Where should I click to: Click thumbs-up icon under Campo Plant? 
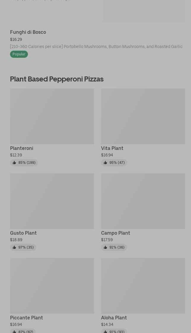point(105,247)
